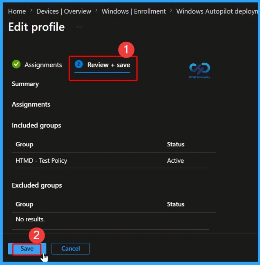This screenshot has width=260, height=265.
Task: Open Windows Autopilot deployment breadcrumb
Action: coord(217,11)
